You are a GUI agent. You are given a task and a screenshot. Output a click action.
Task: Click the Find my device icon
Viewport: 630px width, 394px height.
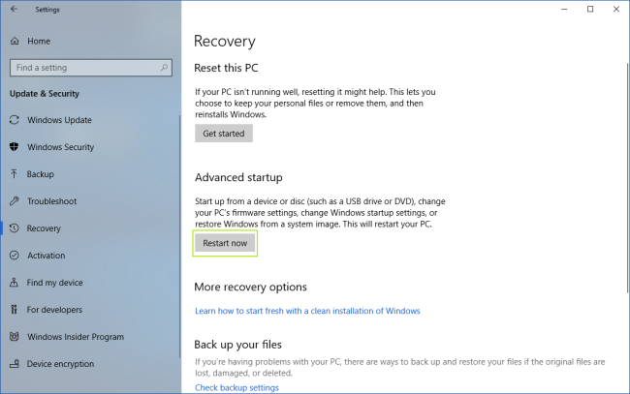15,283
